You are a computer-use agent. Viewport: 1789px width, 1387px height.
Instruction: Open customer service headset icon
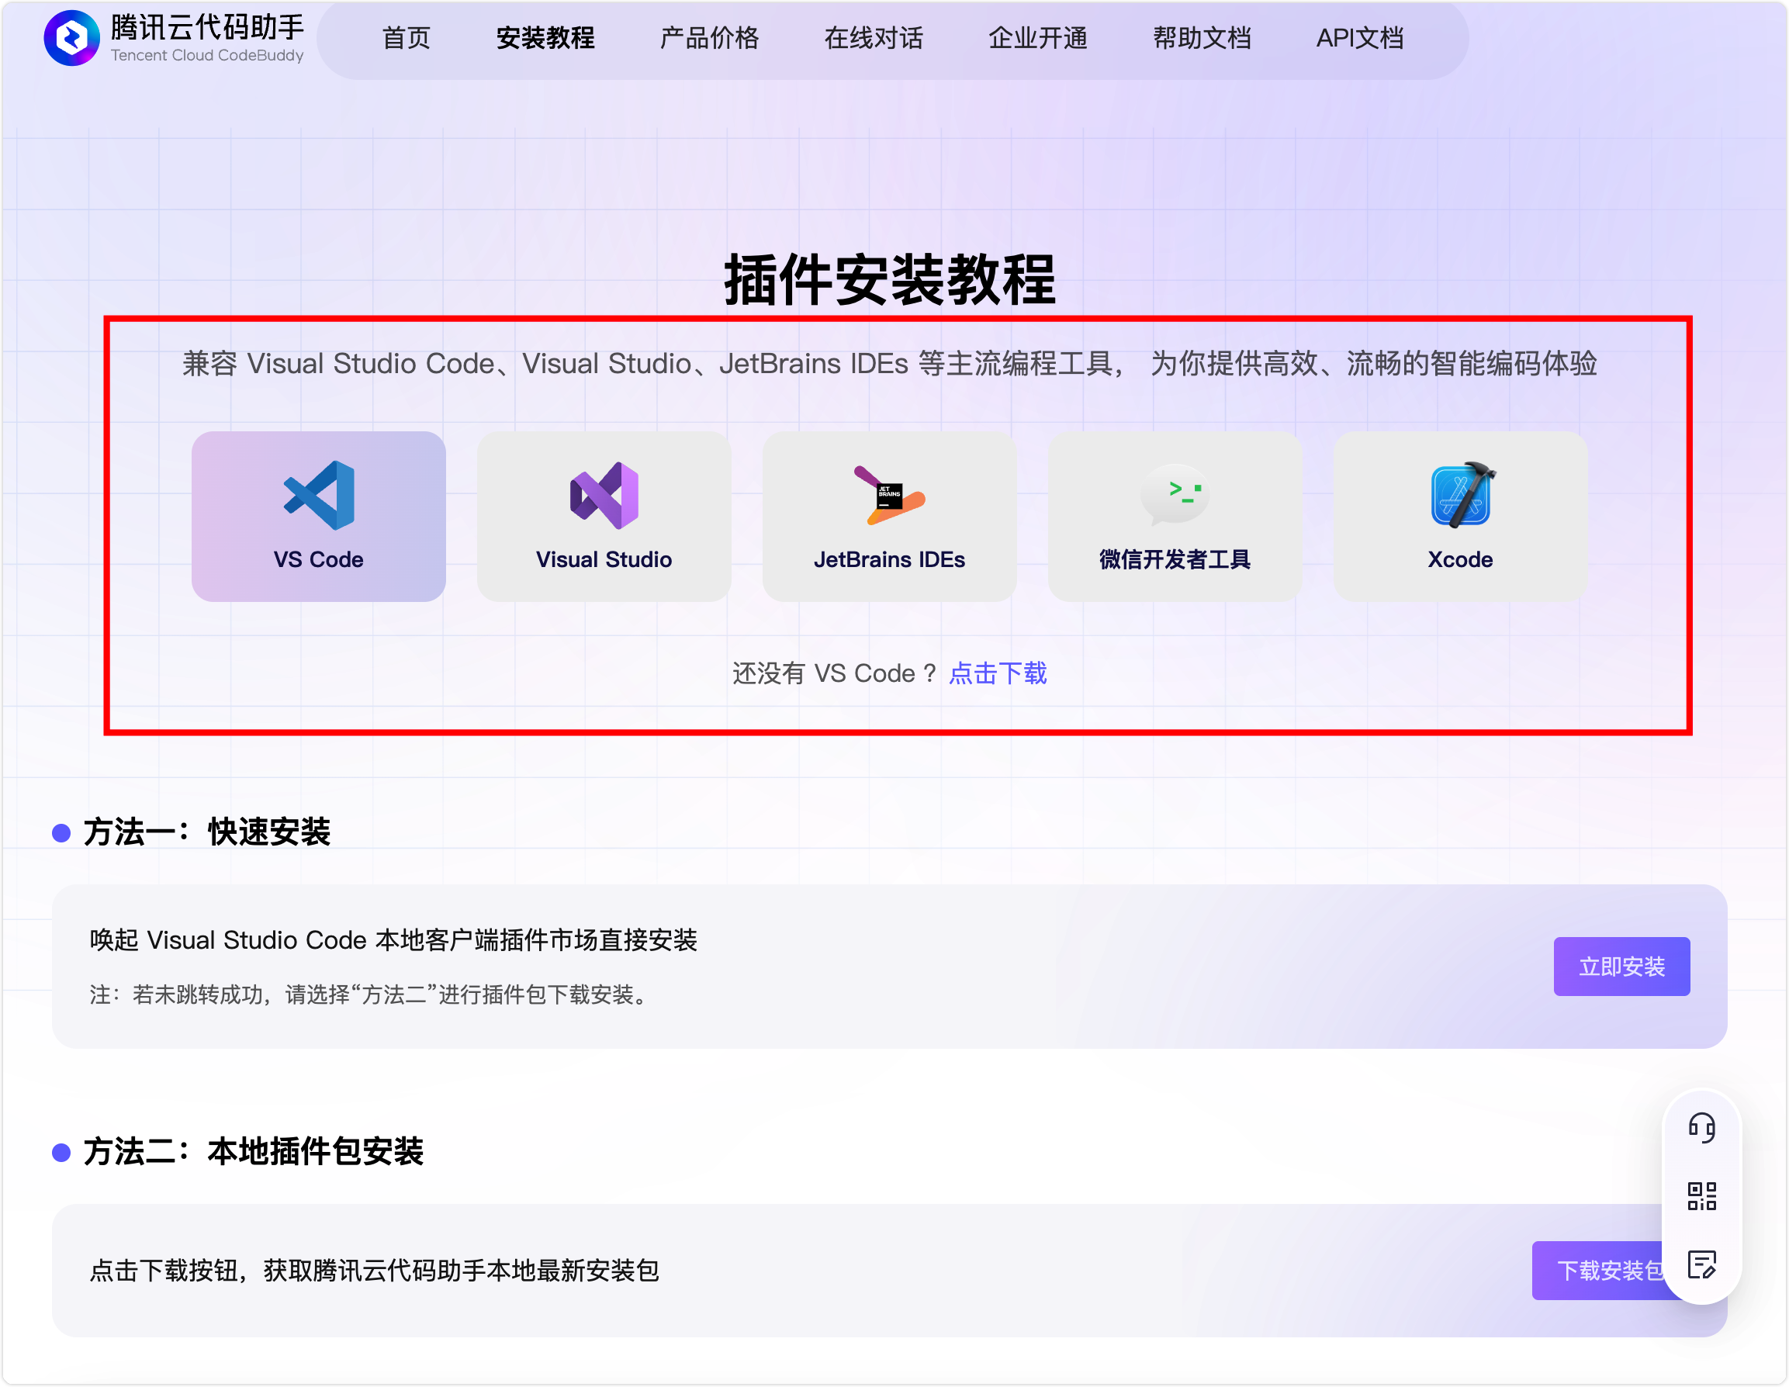coord(1701,1128)
